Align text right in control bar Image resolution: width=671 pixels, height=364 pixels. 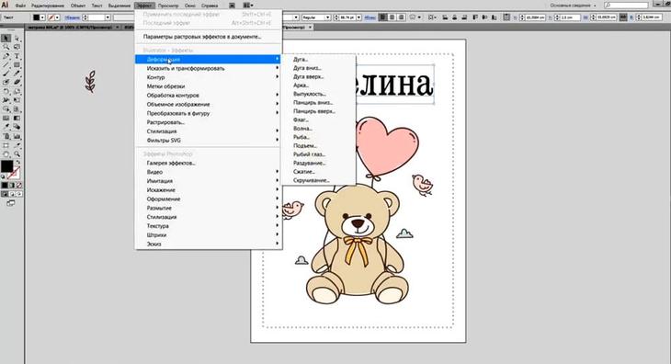[x=401, y=17]
